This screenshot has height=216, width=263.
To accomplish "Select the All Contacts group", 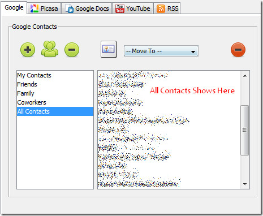I will click(x=55, y=111).
